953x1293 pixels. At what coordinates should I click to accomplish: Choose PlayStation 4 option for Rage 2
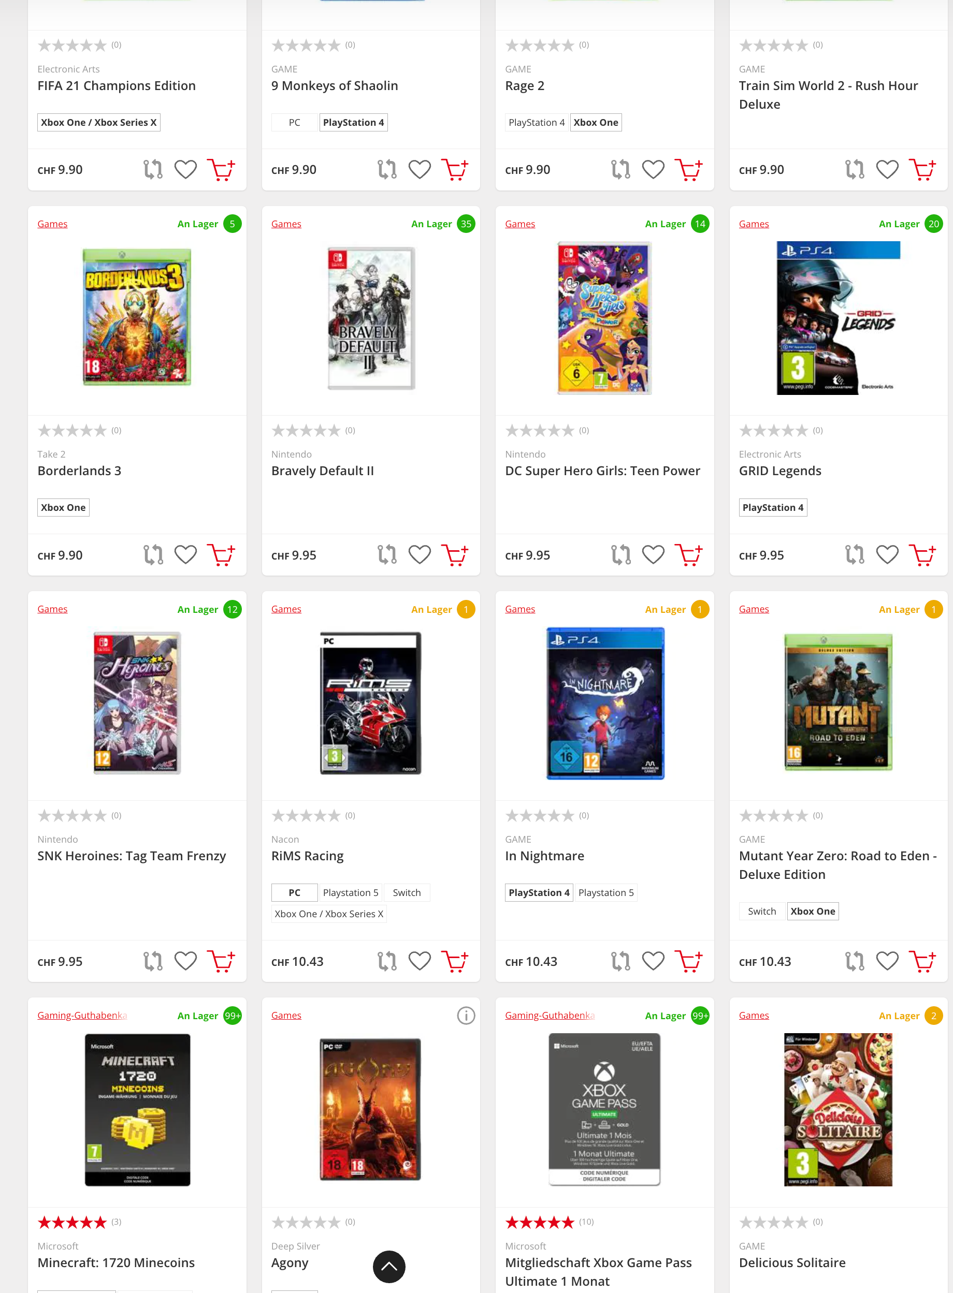tap(537, 122)
